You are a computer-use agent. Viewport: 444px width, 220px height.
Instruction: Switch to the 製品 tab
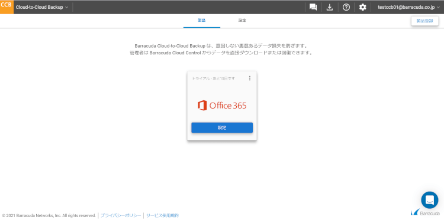(x=202, y=21)
